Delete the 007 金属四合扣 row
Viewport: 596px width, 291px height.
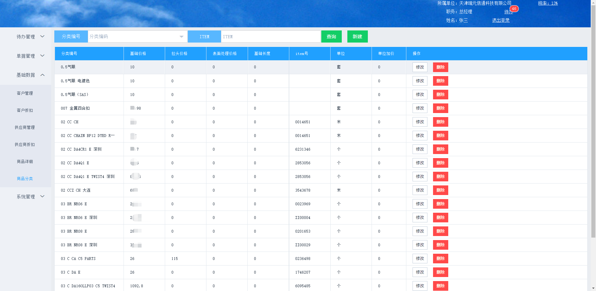440,108
